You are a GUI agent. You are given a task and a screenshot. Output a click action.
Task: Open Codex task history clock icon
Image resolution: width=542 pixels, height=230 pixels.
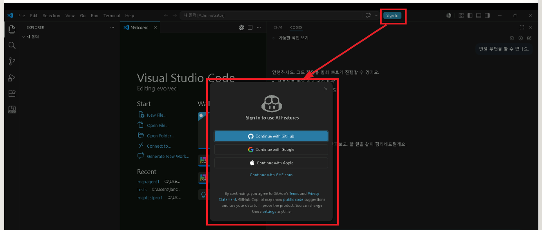pyautogui.click(x=512, y=38)
